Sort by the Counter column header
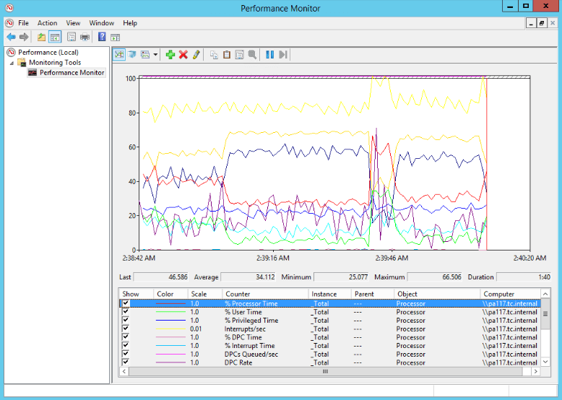Image resolution: width=562 pixels, height=400 pixels. [238, 294]
